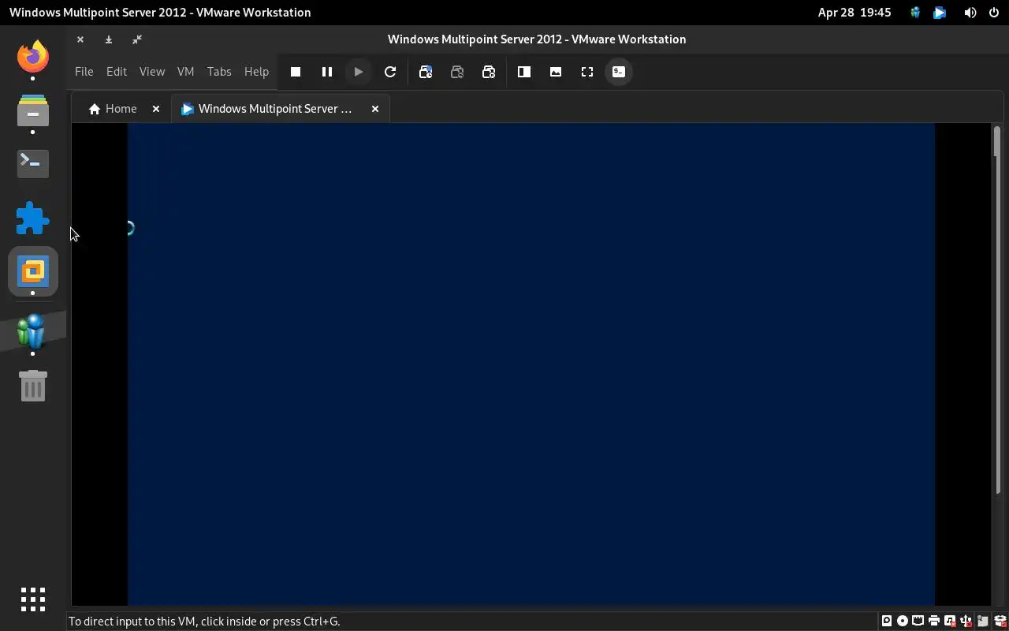Take a snapshot of this virtual machine

pos(426,72)
